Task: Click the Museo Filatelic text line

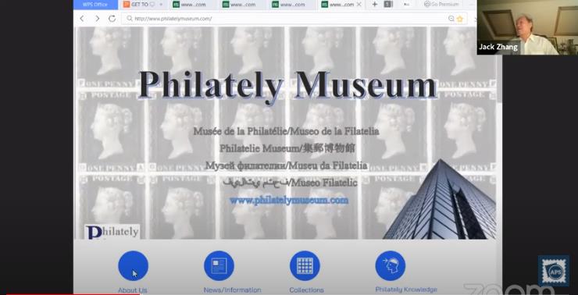Action: 290,183
